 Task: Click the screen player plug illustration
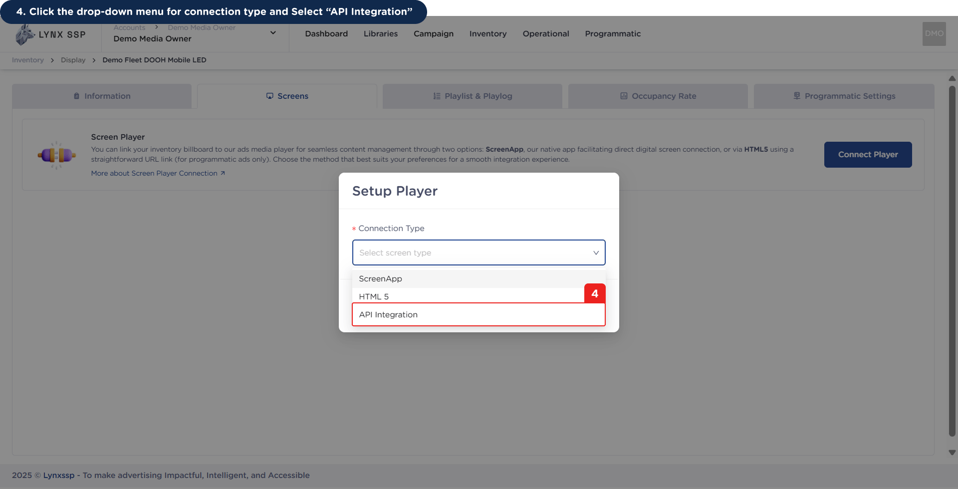(57, 155)
